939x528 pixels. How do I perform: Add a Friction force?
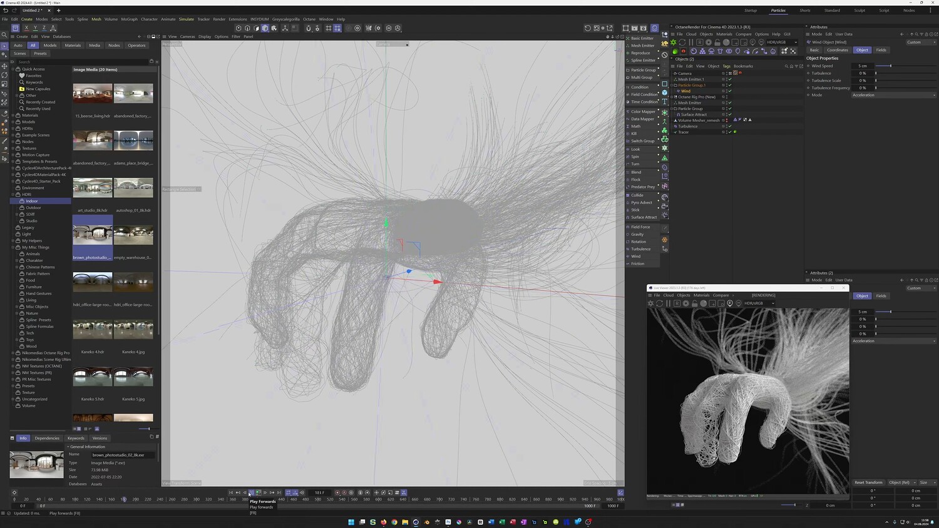tap(637, 264)
